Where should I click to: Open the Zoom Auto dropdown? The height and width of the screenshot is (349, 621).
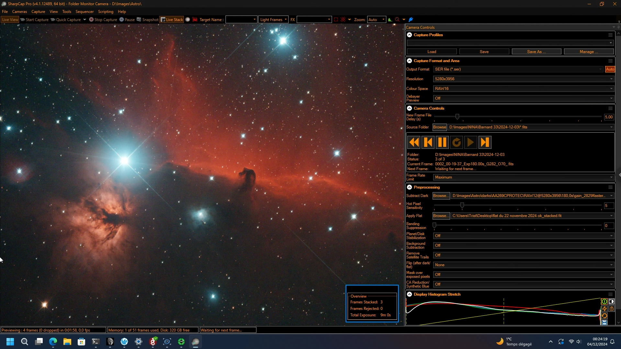pyautogui.click(x=377, y=20)
